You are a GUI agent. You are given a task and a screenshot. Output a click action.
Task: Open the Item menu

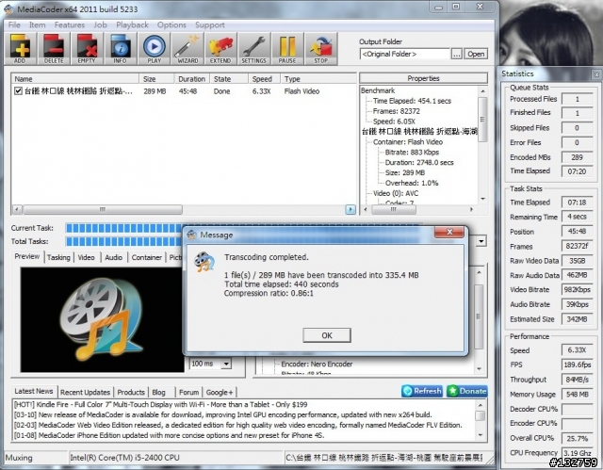click(x=38, y=25)
